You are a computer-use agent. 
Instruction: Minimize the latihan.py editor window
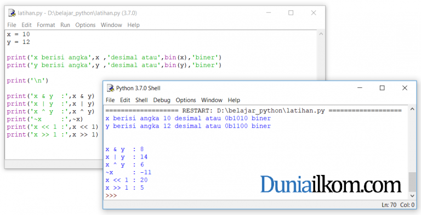(x=269, y=13)
